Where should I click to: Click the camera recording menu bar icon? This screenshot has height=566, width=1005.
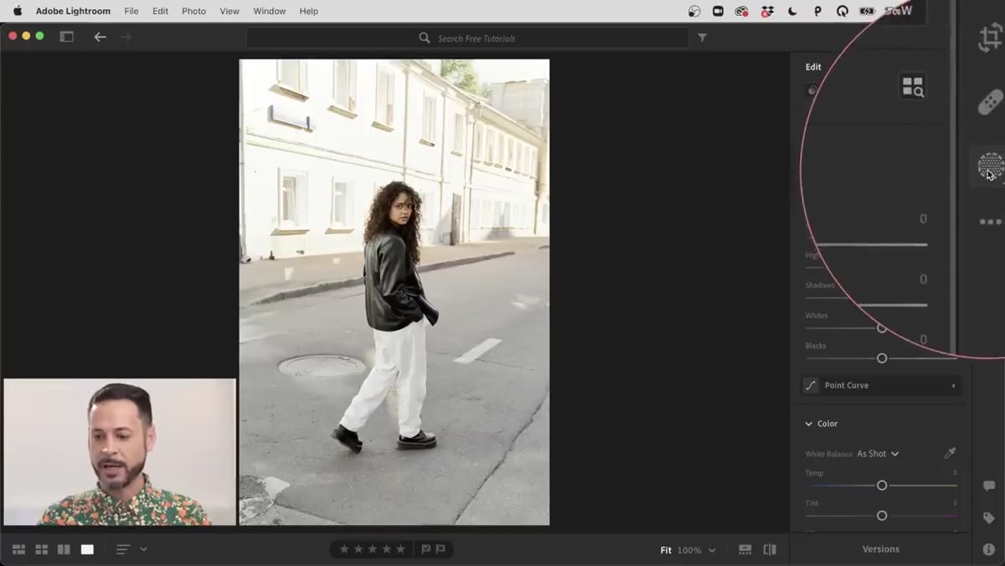[718, 11]
